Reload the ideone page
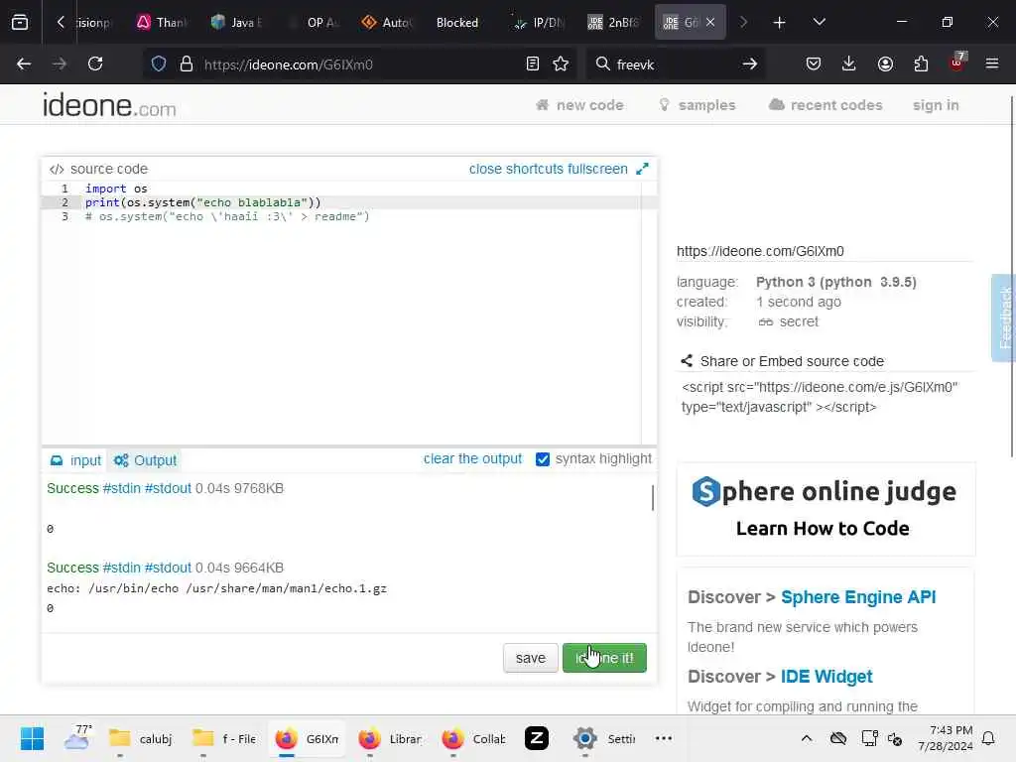The width and height of the screenshot is (1016, 762). (x=95, y=63)
